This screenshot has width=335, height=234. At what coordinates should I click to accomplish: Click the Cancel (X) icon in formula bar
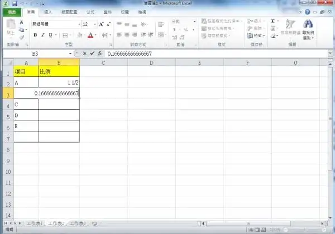pos(84,53)
